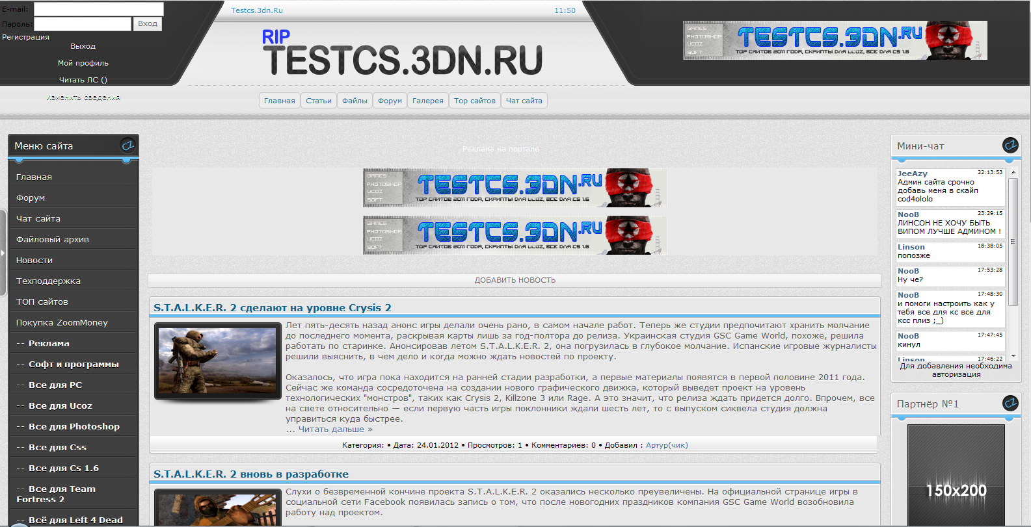Click the round icon in Мини-чат header
The height and width of the screenshot is (527, 1031).
1010,146
